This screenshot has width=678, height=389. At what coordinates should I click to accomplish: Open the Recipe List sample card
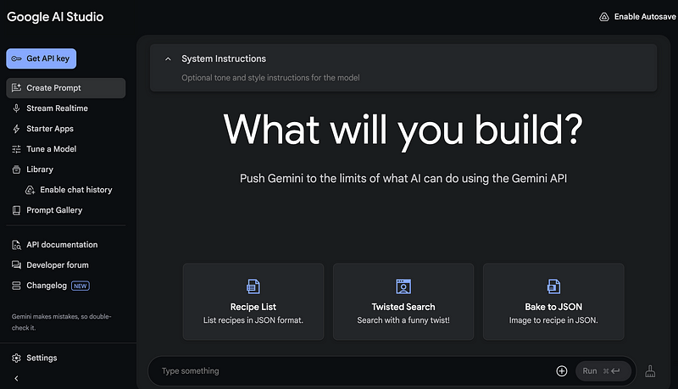253,302
